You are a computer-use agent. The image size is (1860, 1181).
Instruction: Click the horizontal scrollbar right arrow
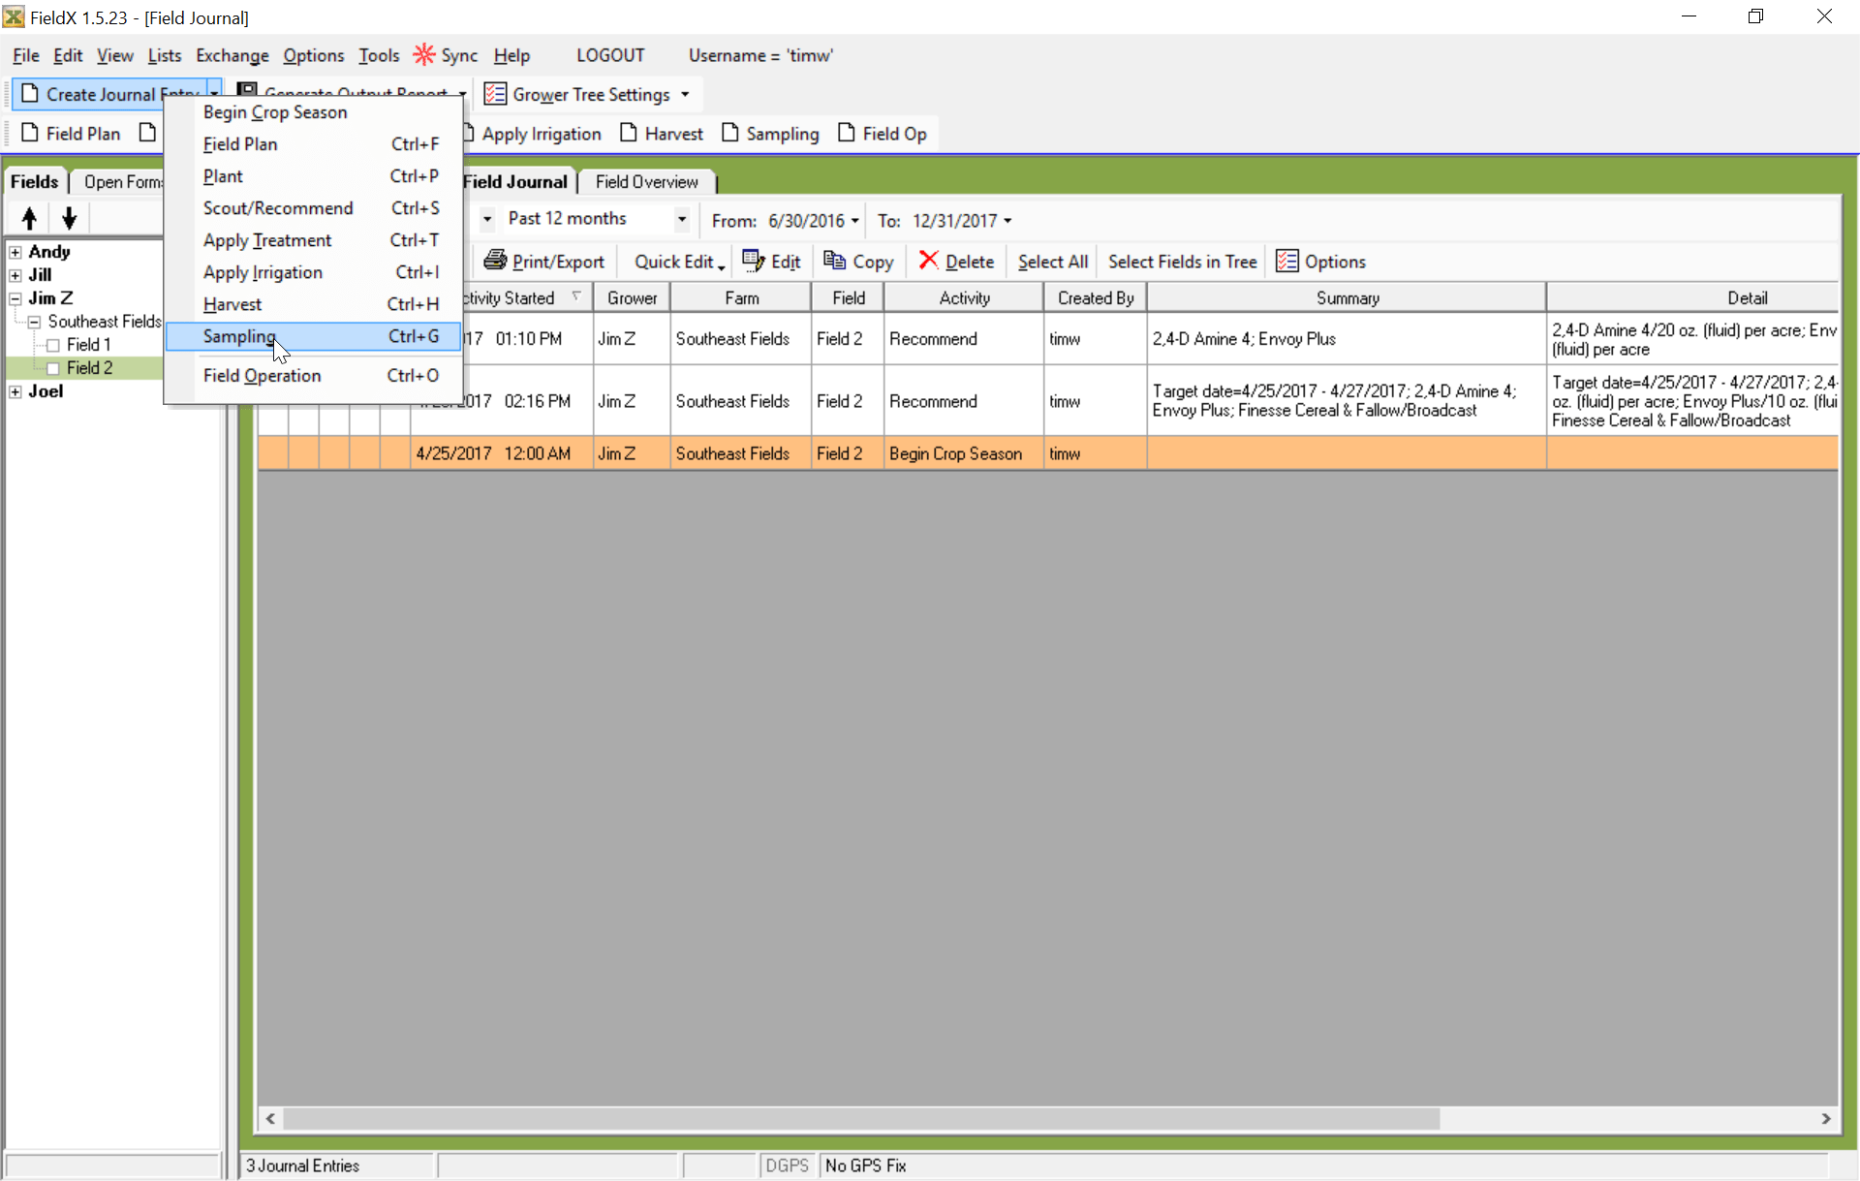pos(1826,1119)
